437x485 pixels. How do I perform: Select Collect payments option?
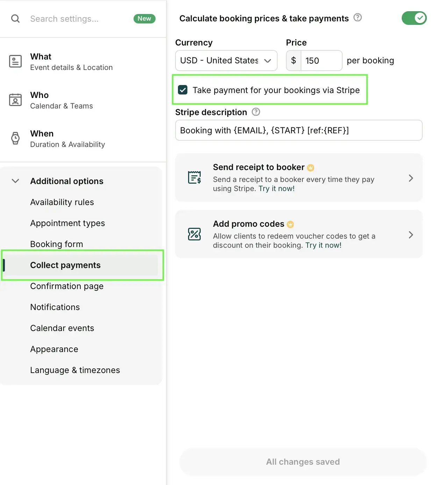(x=80, y=265)
